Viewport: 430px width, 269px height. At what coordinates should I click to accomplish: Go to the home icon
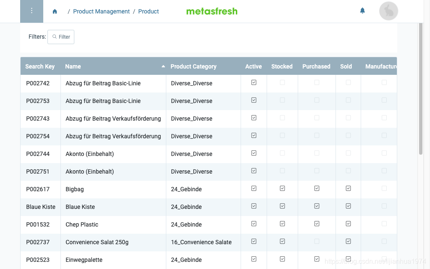tap(55, 11)
